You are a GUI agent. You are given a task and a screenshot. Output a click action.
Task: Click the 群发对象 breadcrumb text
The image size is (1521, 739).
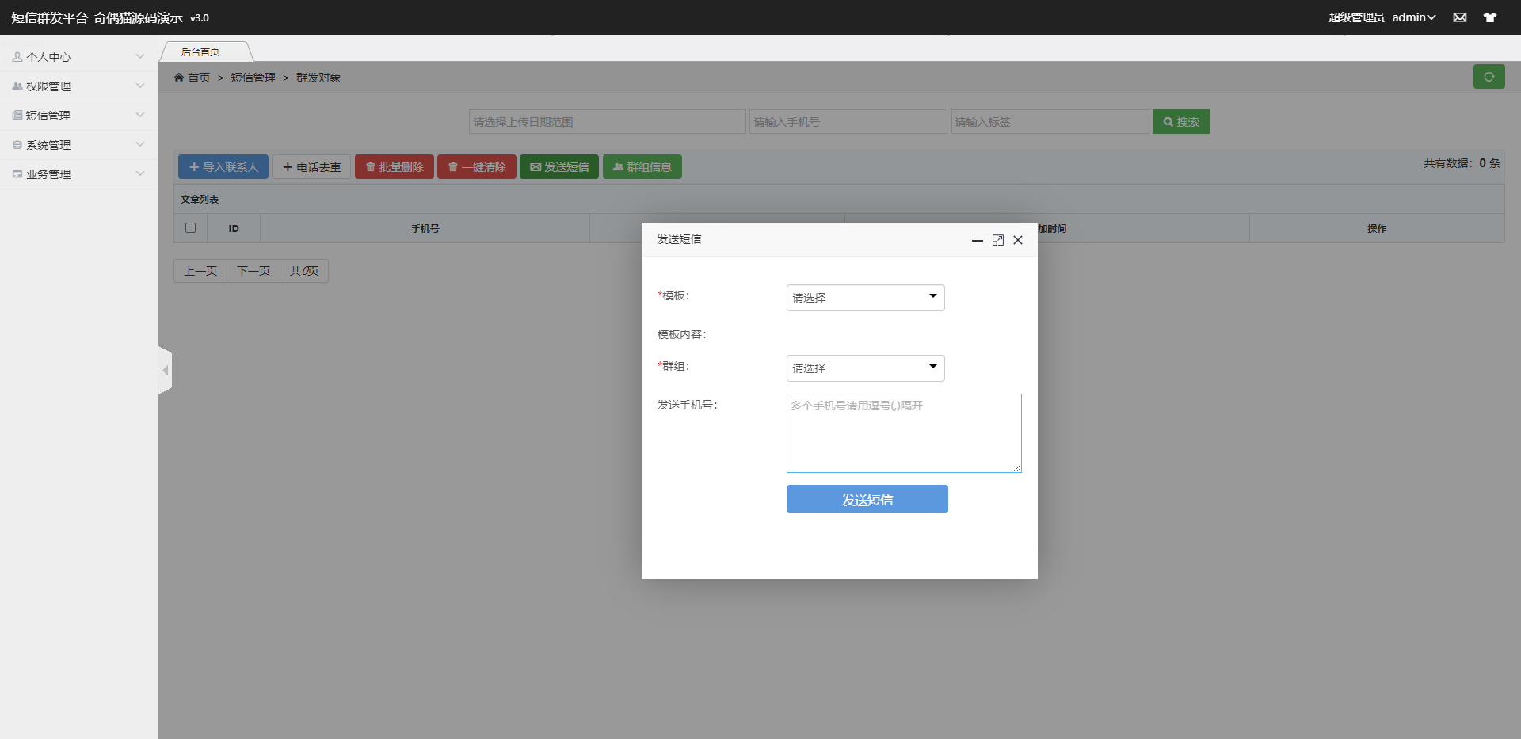318,78
